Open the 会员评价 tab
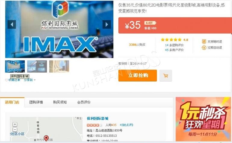Screen dimensions: 232x143 84,102
